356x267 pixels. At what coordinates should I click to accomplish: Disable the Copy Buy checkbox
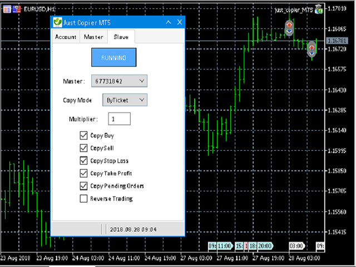84,135
